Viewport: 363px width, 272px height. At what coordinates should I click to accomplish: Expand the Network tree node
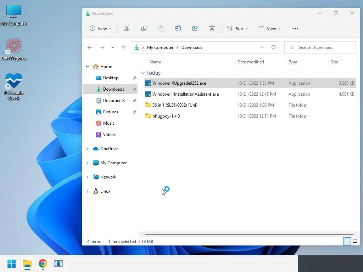pyautogui.click(x=88, y=177)
